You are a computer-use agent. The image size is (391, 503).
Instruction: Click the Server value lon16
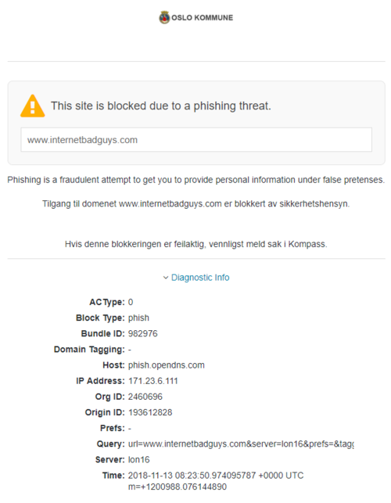pyautogui.click(x=139, y=460)
